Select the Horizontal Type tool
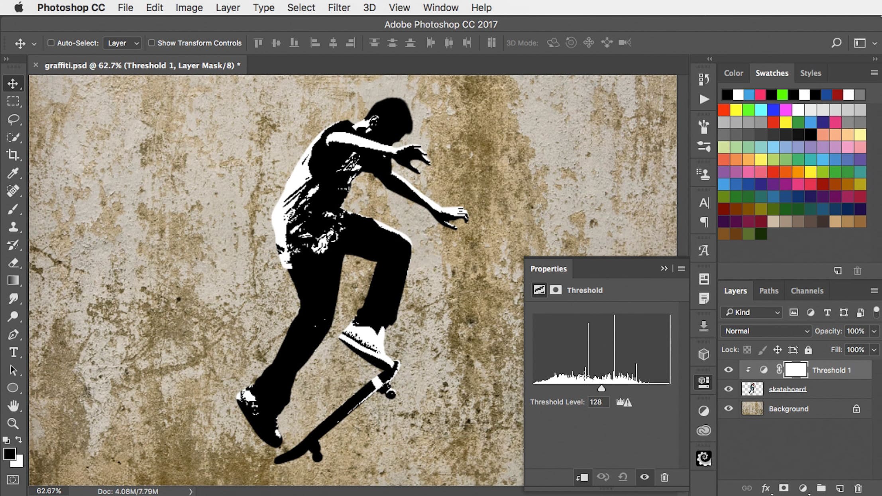Screen dimensions: 882x496 point(13,352)
